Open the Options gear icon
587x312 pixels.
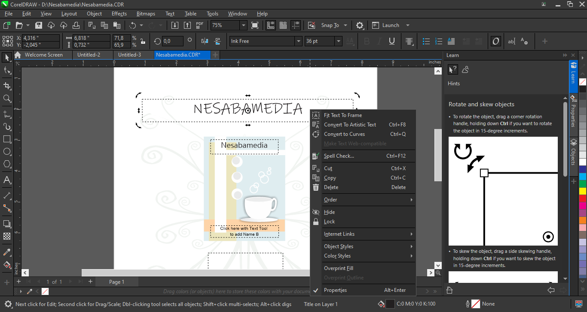(x=360, y=25)
